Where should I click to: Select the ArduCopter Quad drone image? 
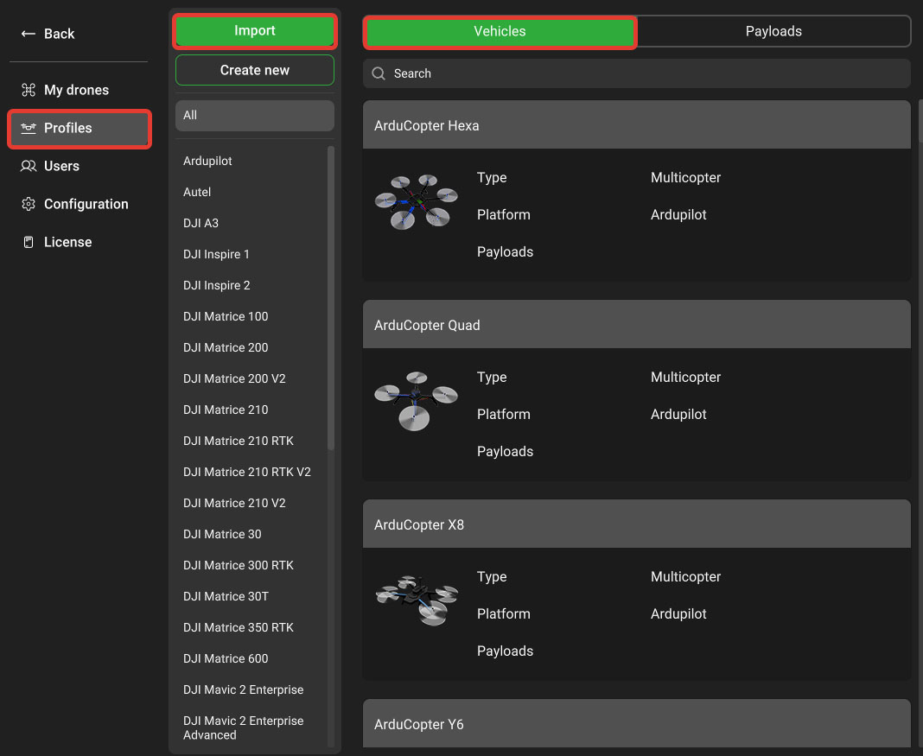tap(417, 401)
